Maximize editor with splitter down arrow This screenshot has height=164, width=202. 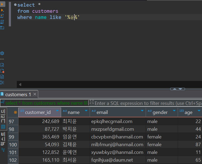coord(180,89)
